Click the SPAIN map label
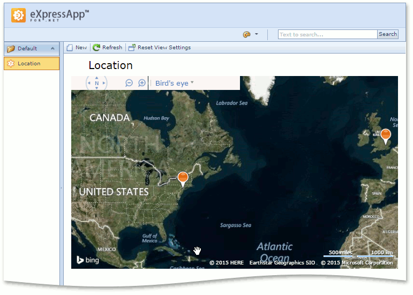 tap(377, 193)
